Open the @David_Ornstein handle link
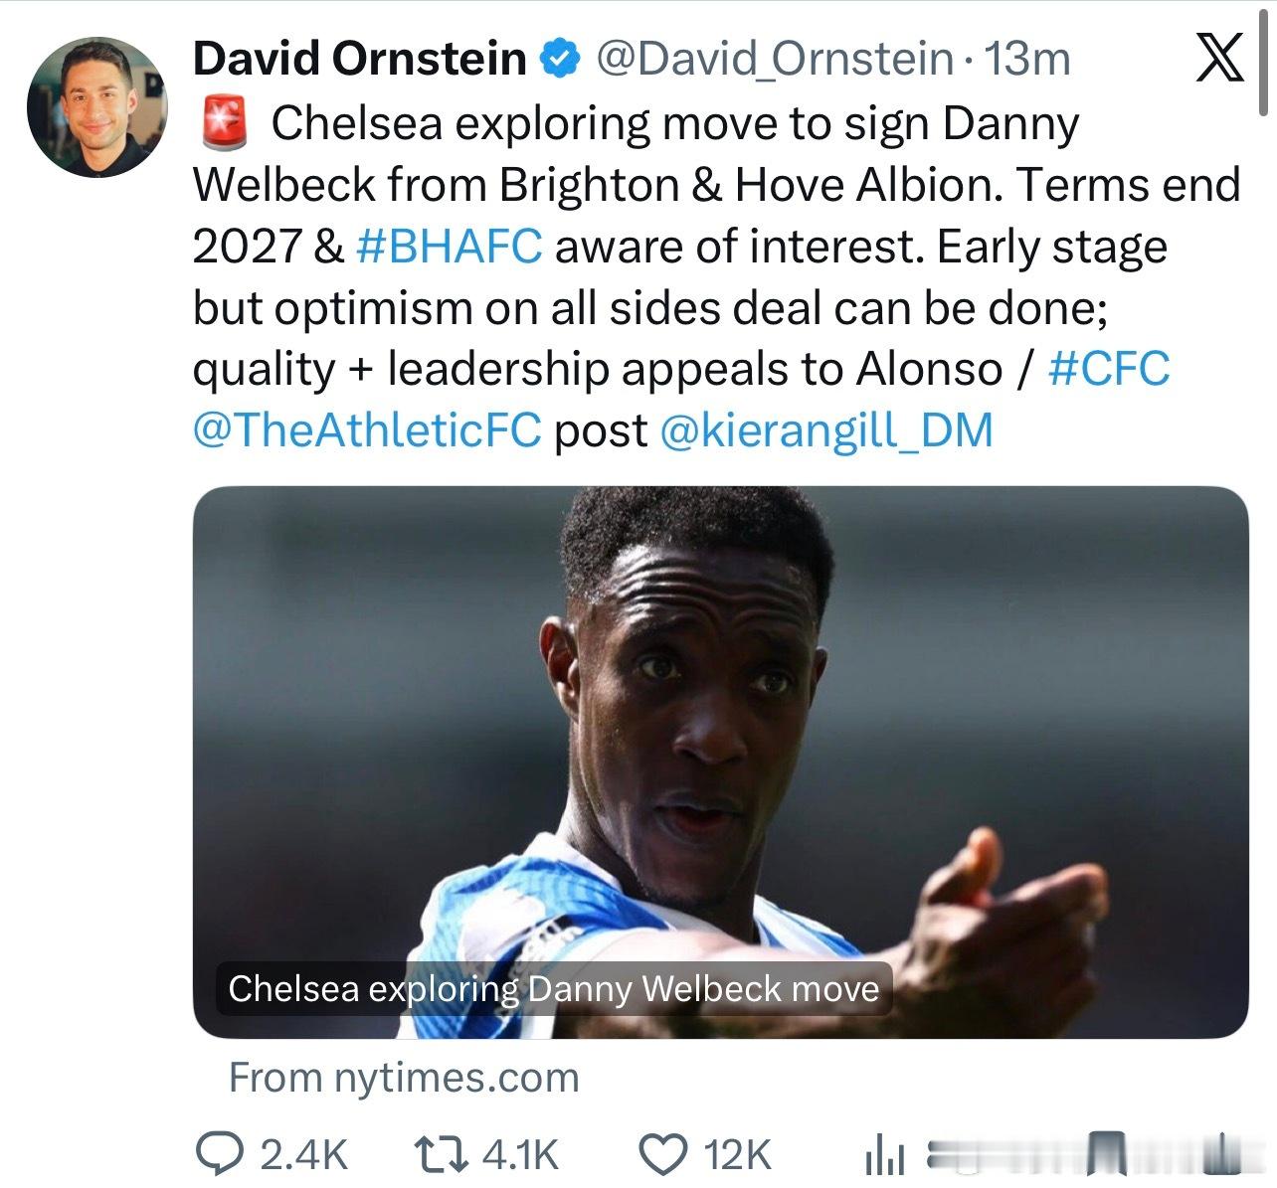Viewport: 1277px width, 1188px height. click(774, 60)
